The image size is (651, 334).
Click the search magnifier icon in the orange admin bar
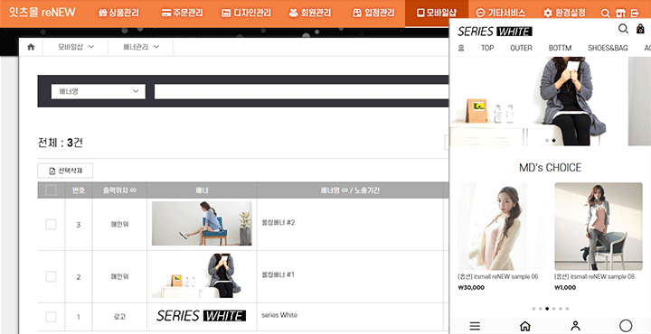(605, 14)
